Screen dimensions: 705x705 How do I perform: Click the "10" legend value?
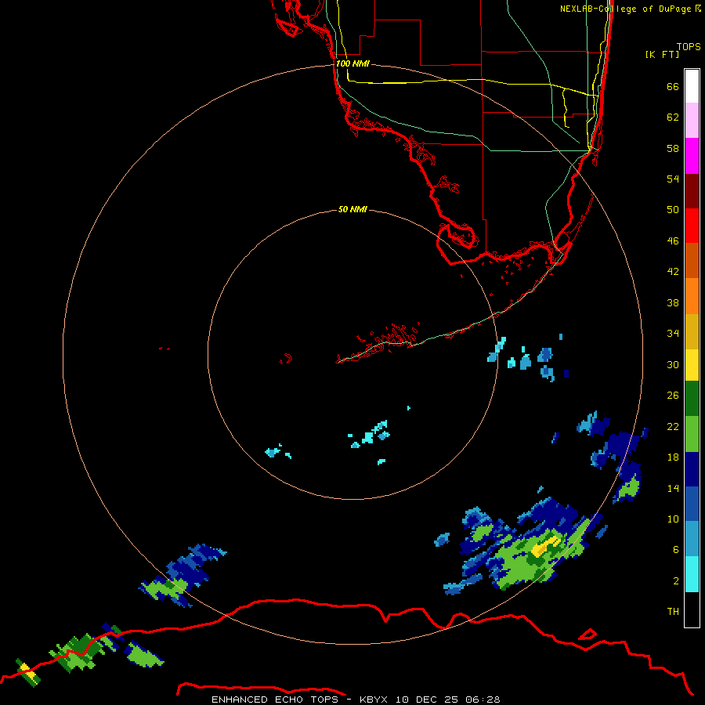[x=673, y=519]
